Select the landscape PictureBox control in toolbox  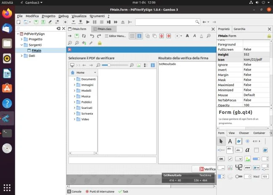(247, 159)
